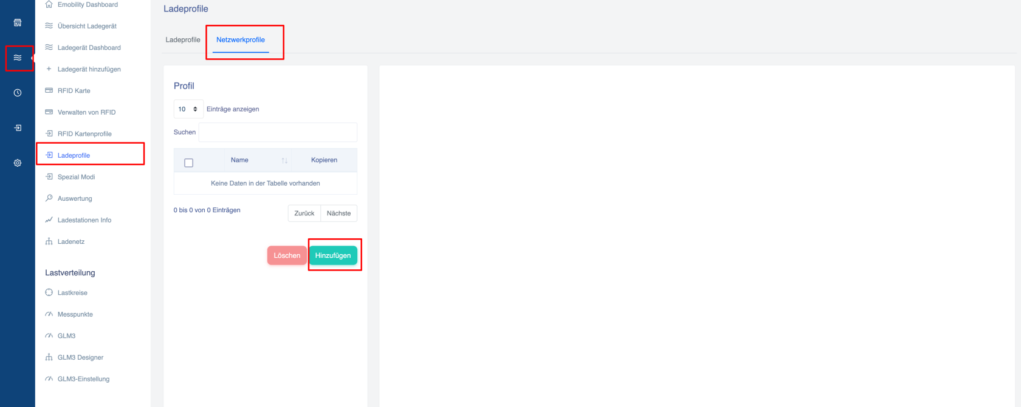Click the waves icon beside Ladegerät Dashboard

49,47
